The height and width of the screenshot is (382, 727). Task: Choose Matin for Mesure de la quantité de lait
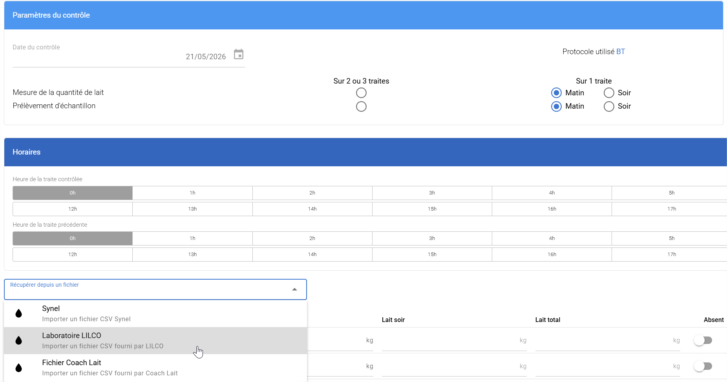pyautogui.click(x=556, y=93)
